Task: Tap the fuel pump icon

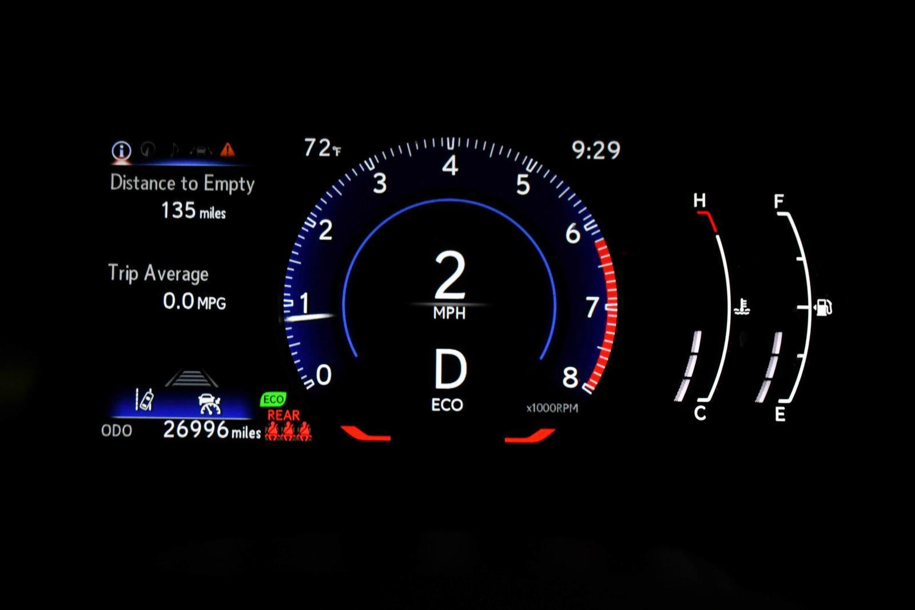Action: click(x=822, y=308)
